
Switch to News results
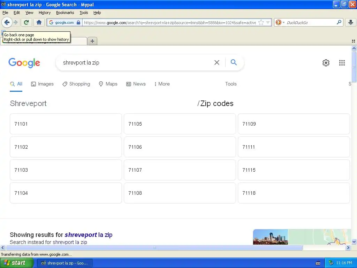pos(136,84)
